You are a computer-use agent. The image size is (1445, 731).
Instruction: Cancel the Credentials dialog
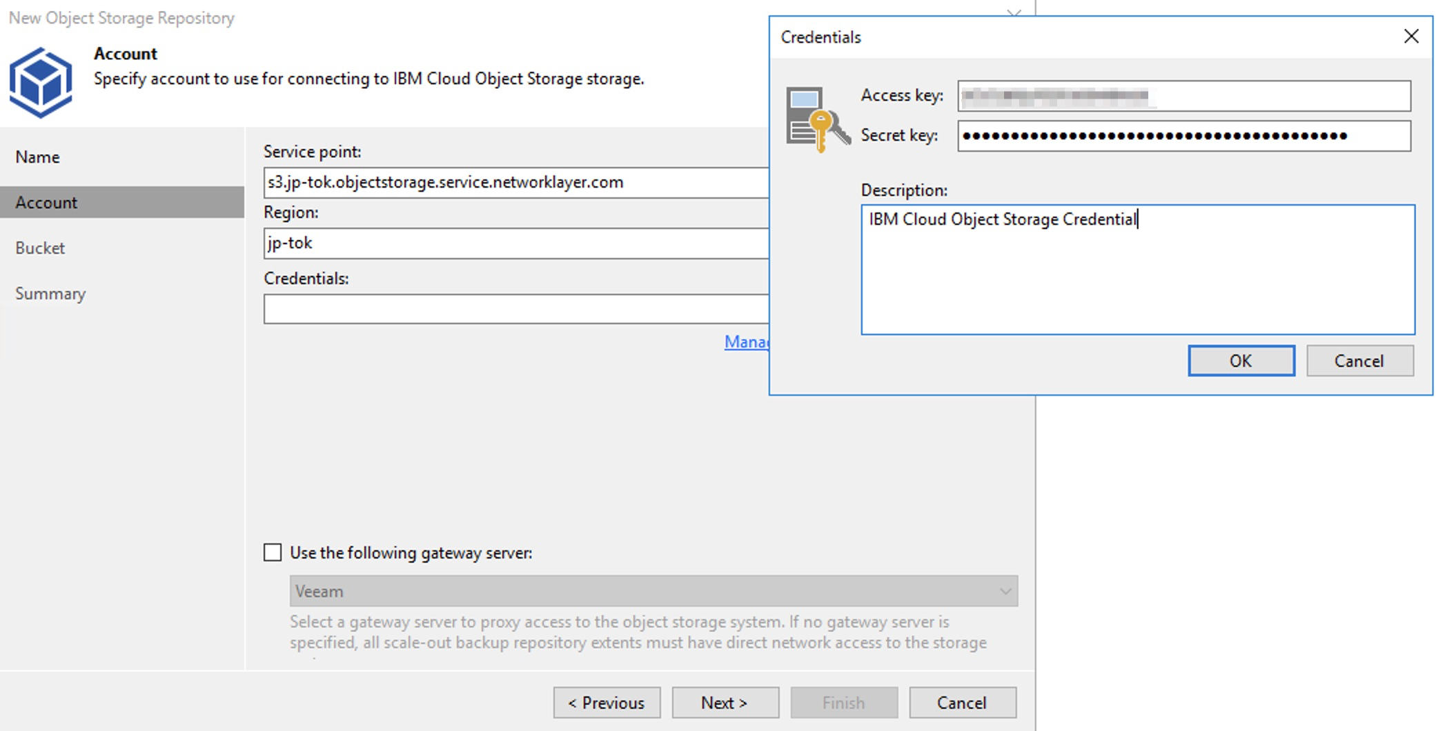pos(1359,361)
